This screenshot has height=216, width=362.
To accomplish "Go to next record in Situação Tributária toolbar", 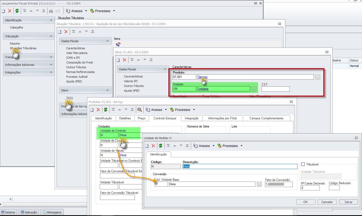I will (86, 32).
